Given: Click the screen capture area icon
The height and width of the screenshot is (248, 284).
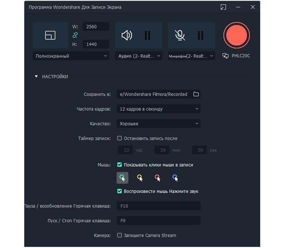Looking at the screenshot, I should pyautogui.click(x=50, y=35).
